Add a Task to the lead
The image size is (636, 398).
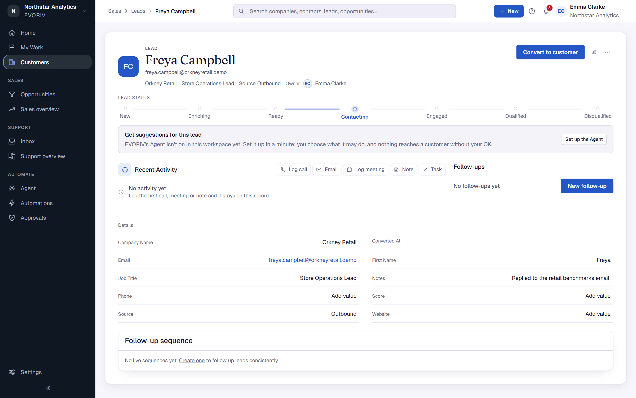[432, 169]
